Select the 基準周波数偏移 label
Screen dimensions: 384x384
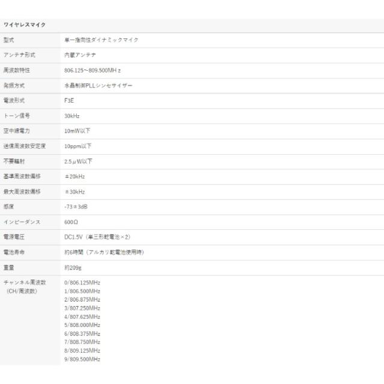(22, 176)
